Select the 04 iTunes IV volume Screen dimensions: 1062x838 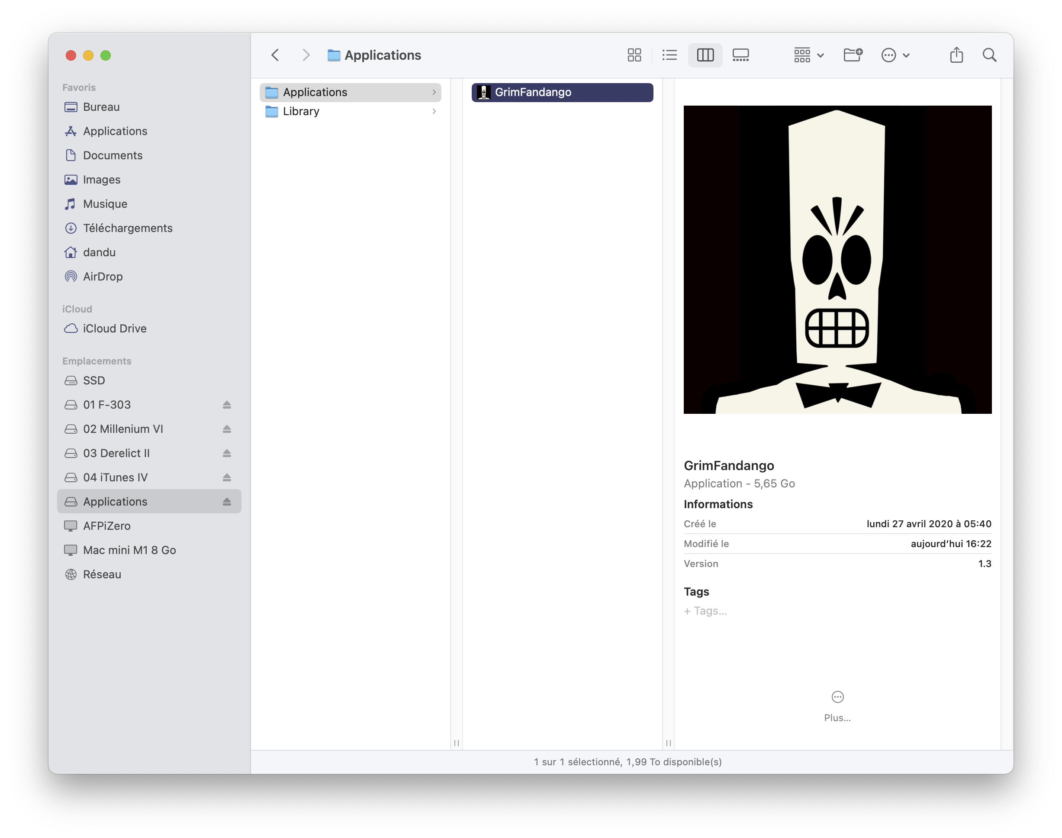point(149,477)
